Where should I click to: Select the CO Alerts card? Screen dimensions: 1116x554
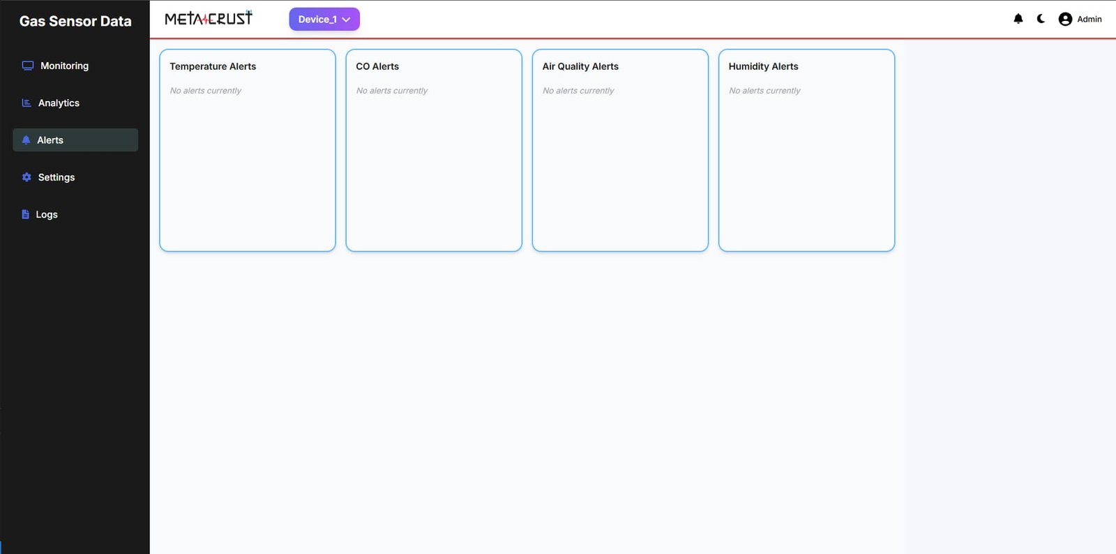[434, 150]
